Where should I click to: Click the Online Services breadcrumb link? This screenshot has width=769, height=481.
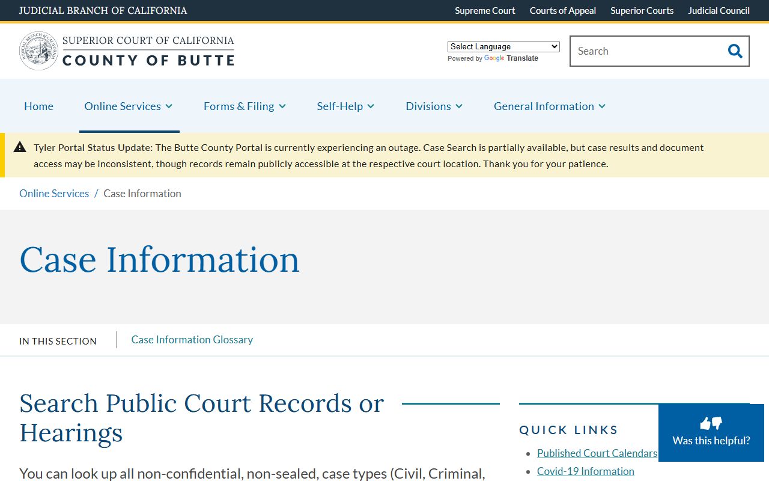pos(54,194)
